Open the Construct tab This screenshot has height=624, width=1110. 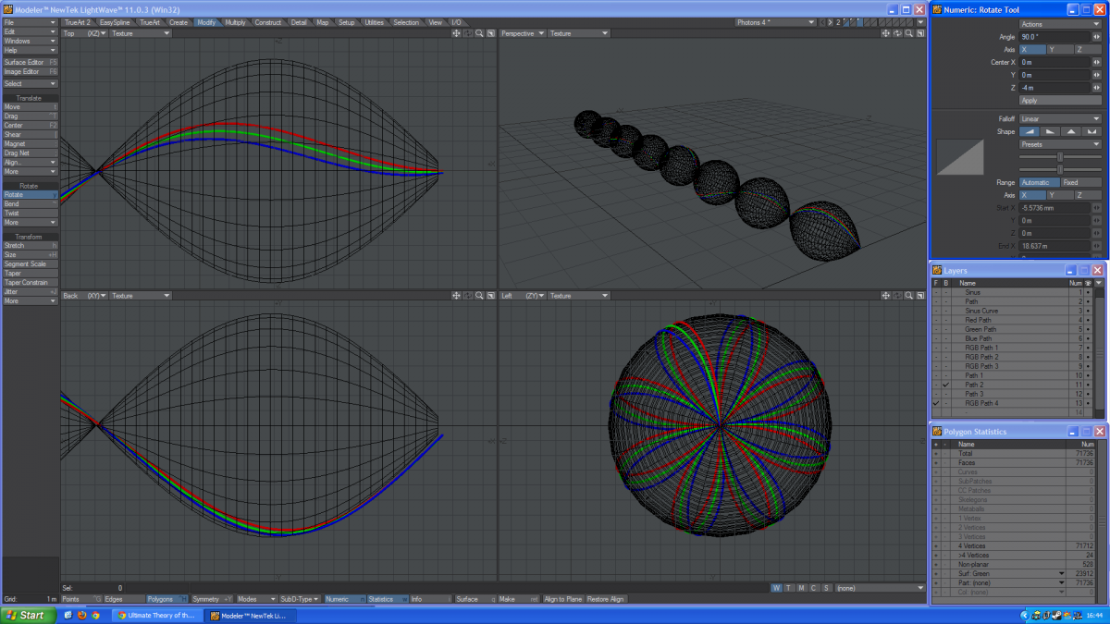click(268, 22)
